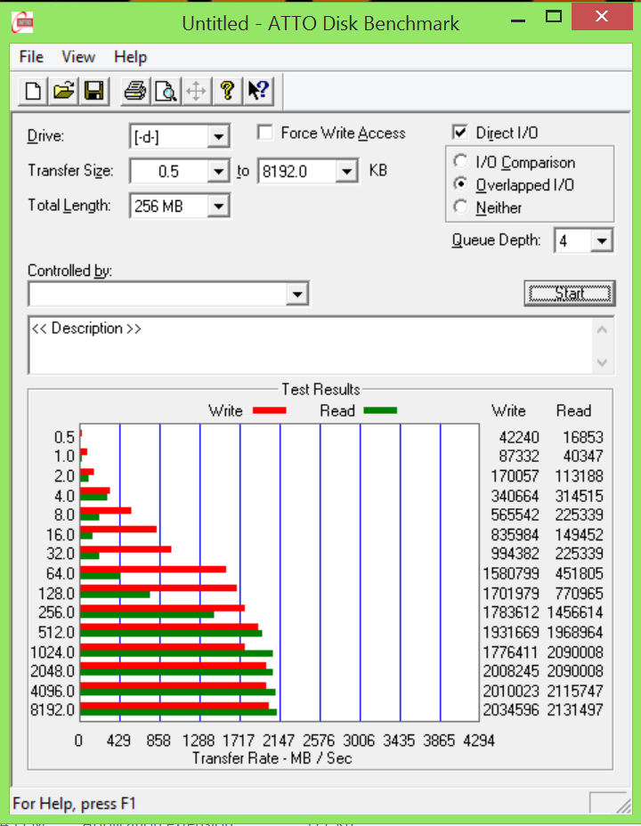Open Transfer Size maximum dropdown showing 8192.0

(x=346, y=171)
